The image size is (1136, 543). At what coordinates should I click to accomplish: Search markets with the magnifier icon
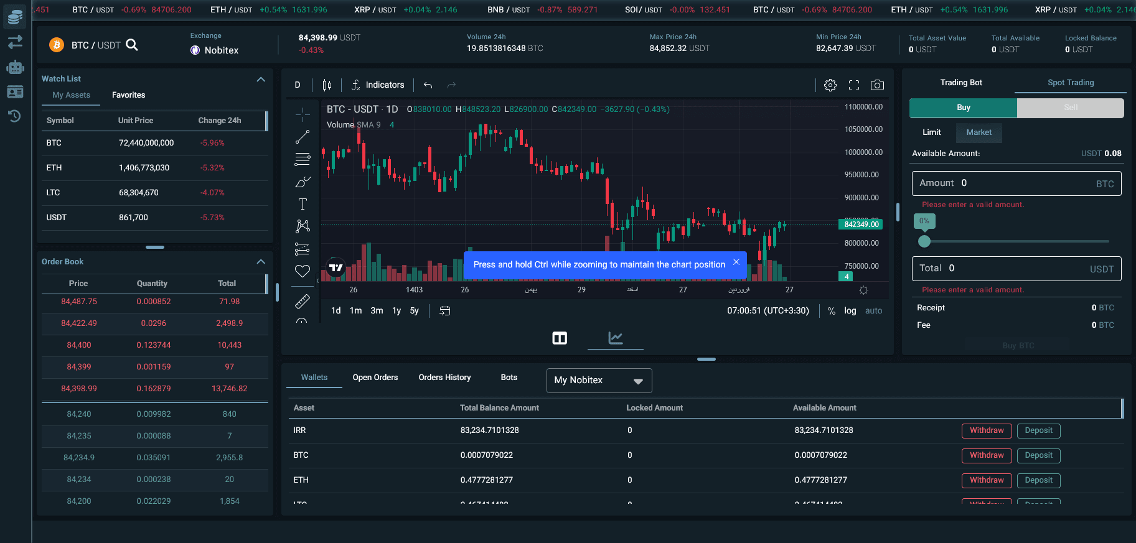tap(132, 45)
